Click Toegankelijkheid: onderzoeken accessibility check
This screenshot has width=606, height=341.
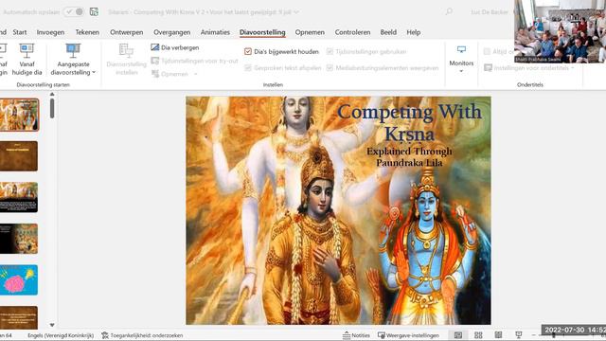click(142, 335)
